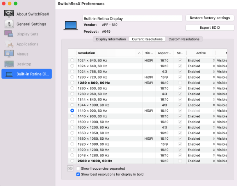The height and width of the screenshot is (186, 237).
Task: Click the Sc... column header
Action: (x=180, y=53)
